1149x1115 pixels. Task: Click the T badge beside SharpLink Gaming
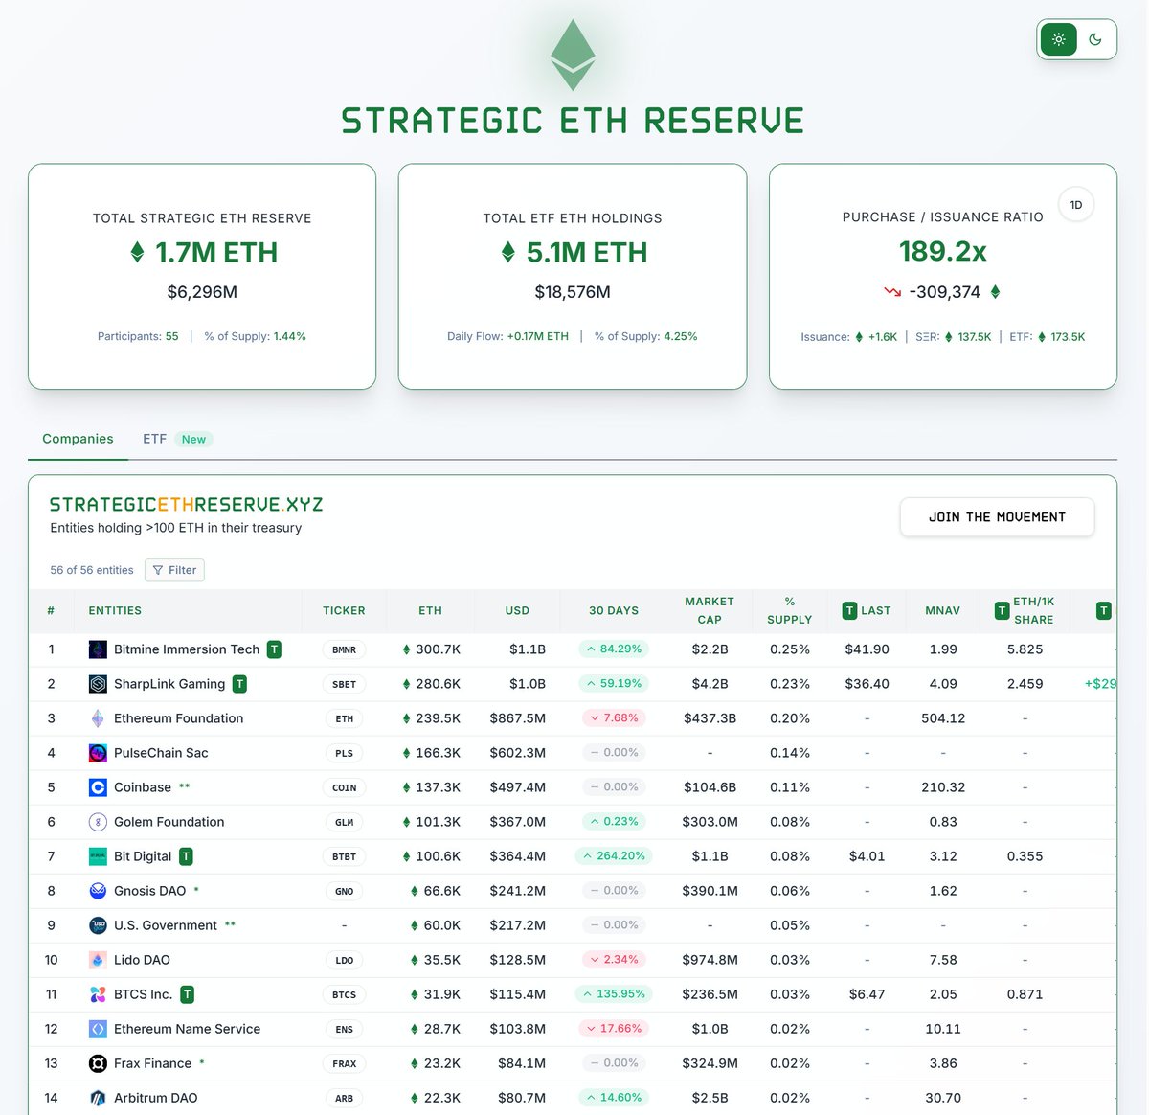tap(239, 684)
